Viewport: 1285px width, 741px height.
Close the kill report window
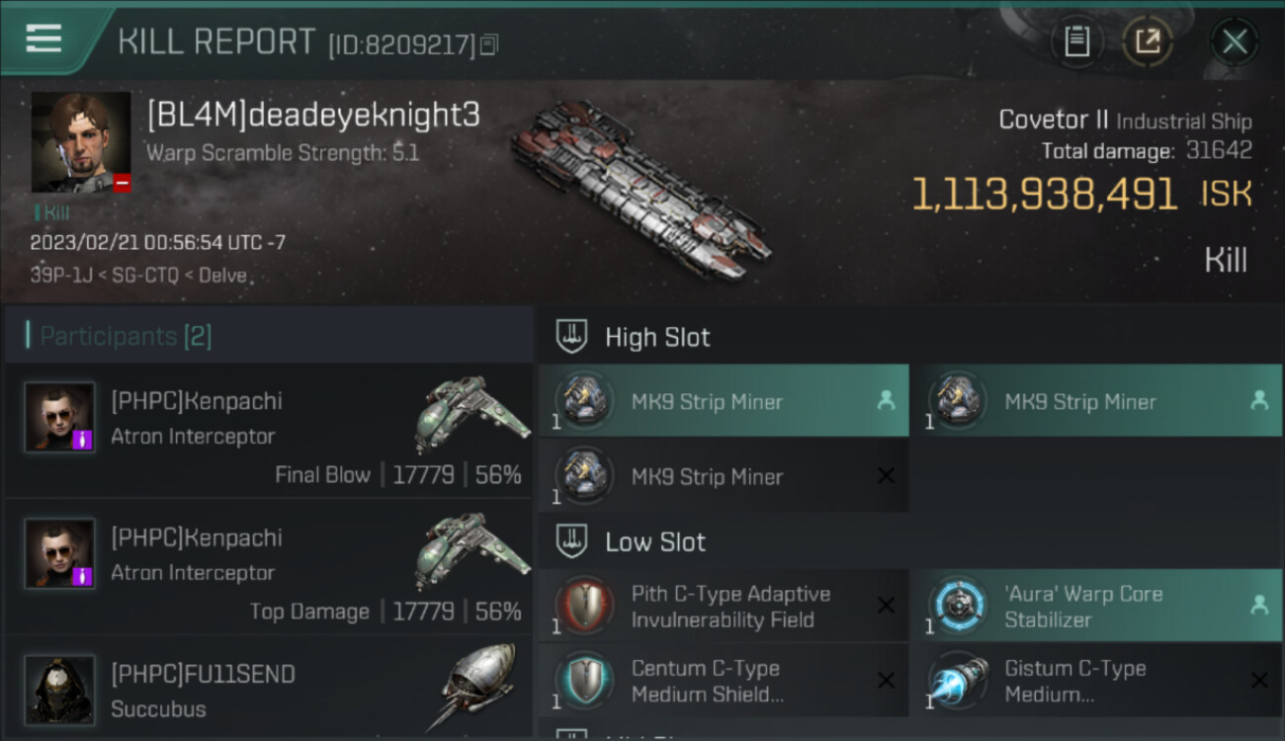(x=1235, y=41)
